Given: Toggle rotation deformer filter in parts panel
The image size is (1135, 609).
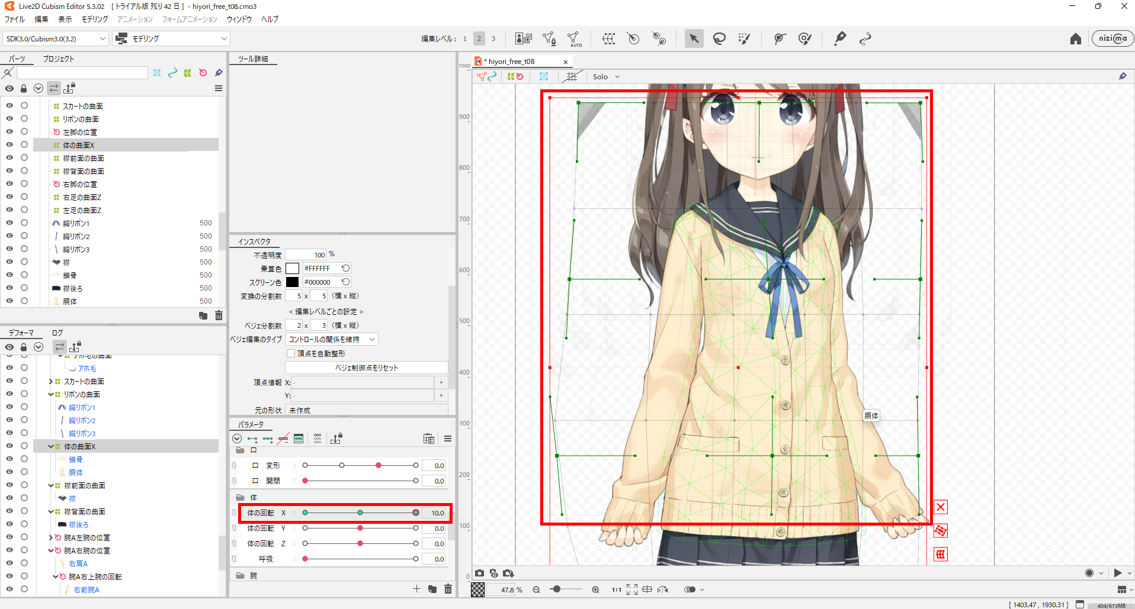Looking at the screenshot, I should point(203,73).
